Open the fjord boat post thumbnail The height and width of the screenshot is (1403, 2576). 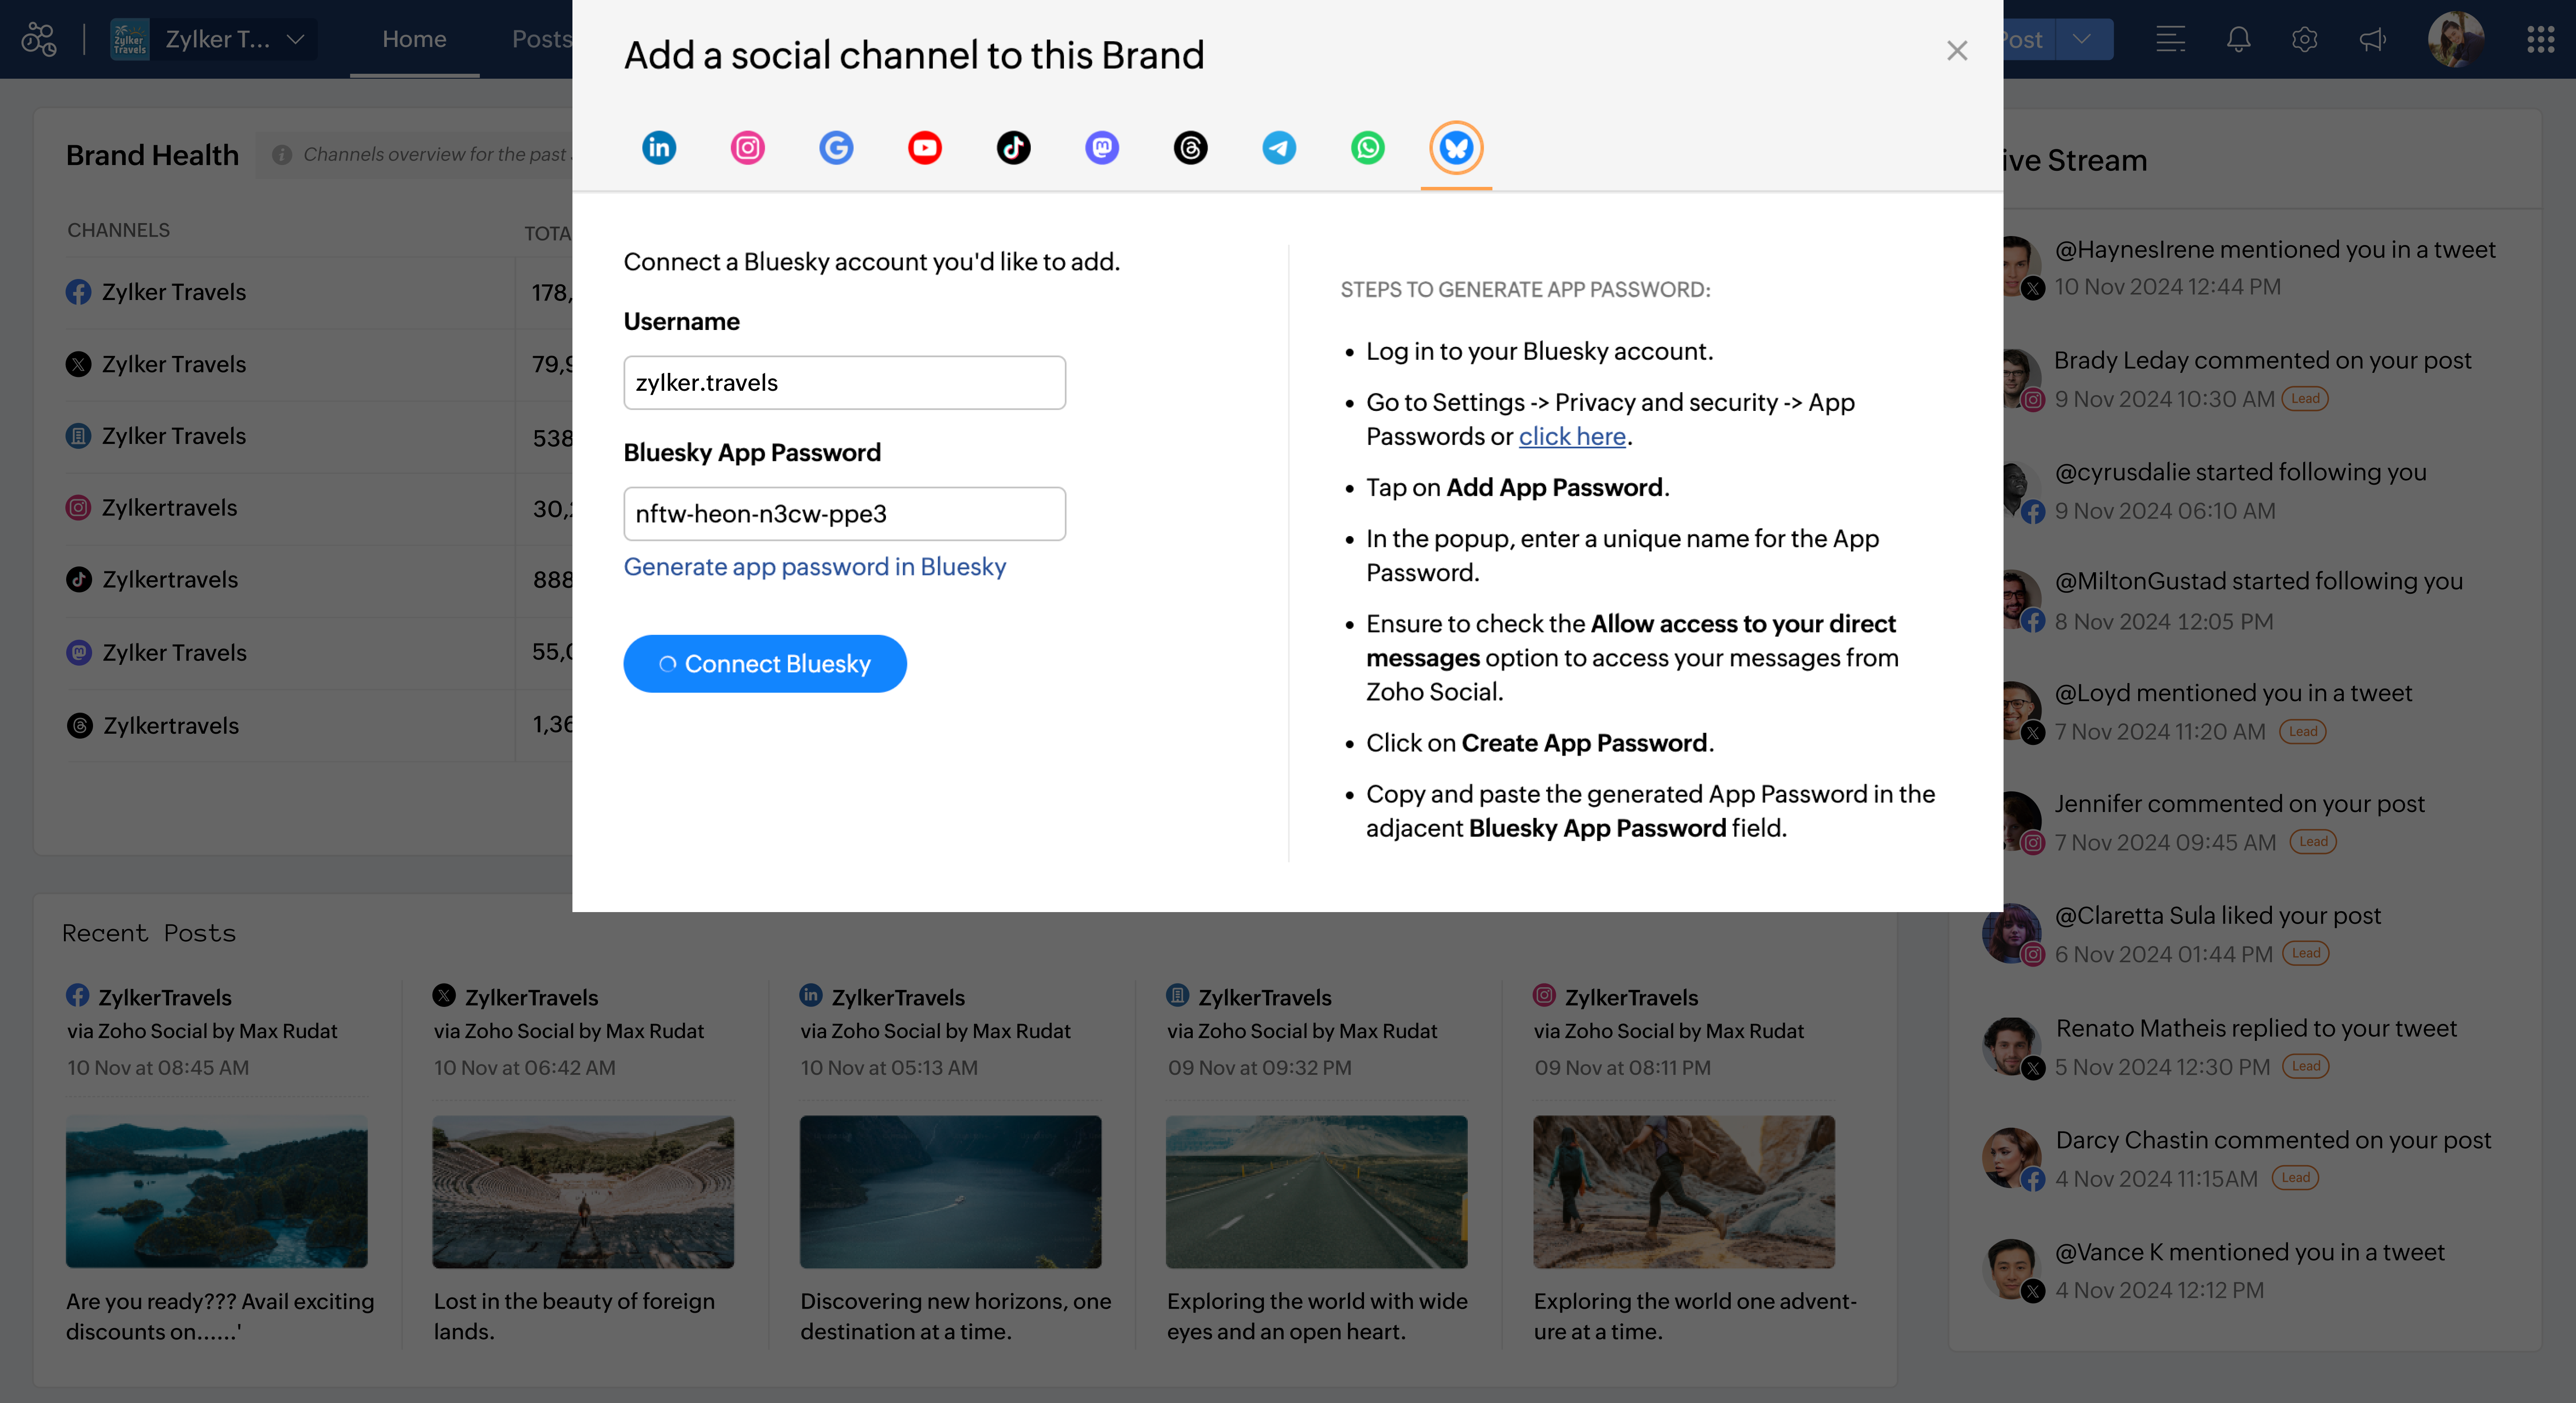(950, 1192)
